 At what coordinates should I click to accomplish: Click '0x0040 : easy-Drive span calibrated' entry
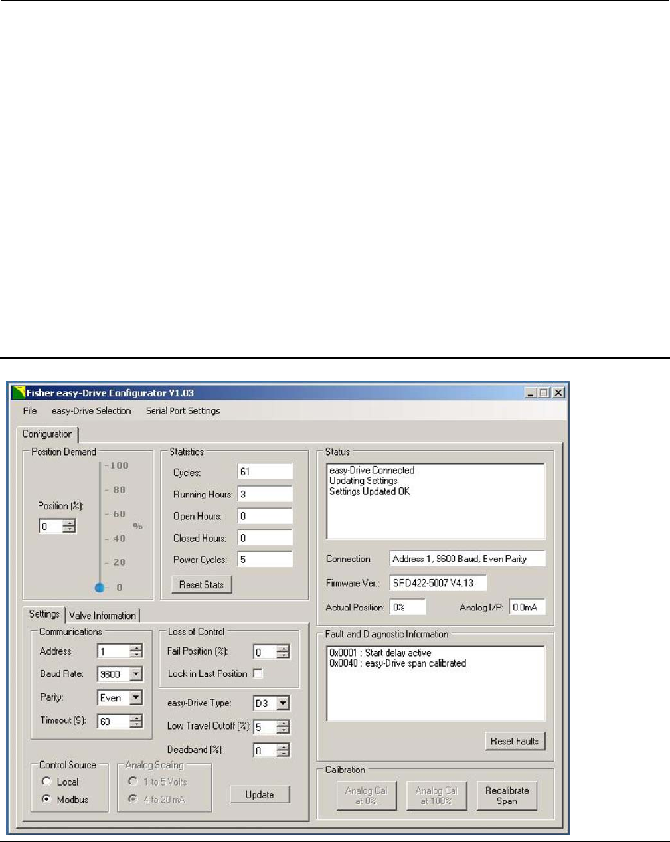point(398,663)
